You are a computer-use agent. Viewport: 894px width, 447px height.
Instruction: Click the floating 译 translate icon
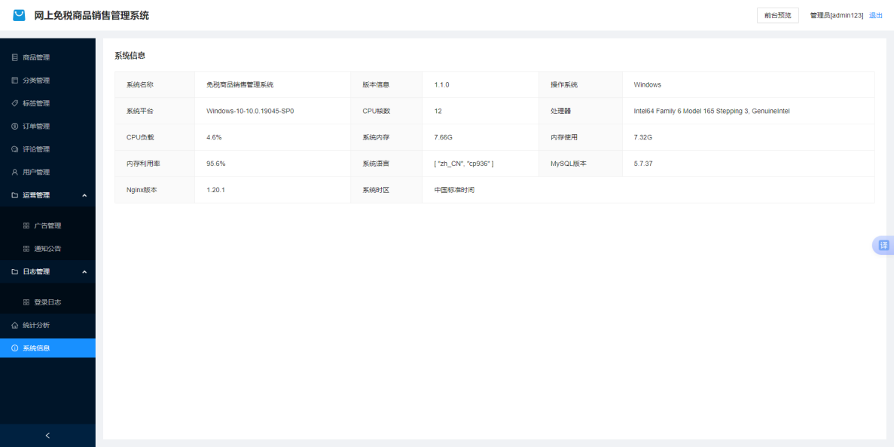coord(883,246)
